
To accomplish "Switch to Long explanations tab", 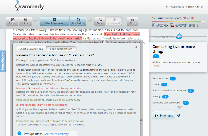I will (61, 49).
